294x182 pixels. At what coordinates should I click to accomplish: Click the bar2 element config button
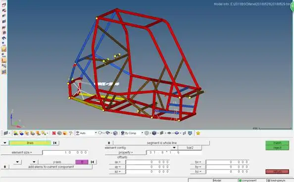tap(190, 148)
